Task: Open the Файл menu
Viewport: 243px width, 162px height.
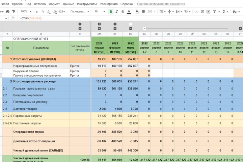Action: [5, 4]
